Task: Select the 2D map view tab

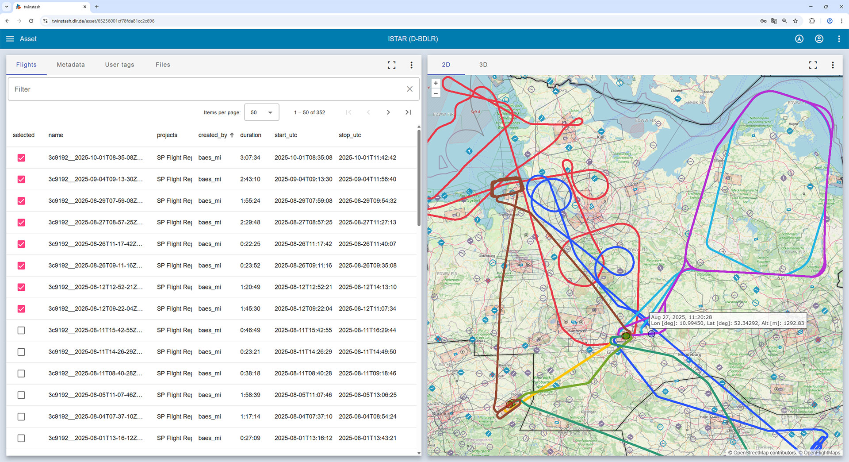Action: click(446, 65)
